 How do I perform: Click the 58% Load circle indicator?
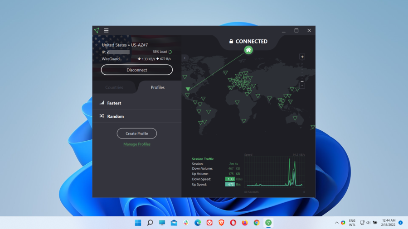coord(170,52)
